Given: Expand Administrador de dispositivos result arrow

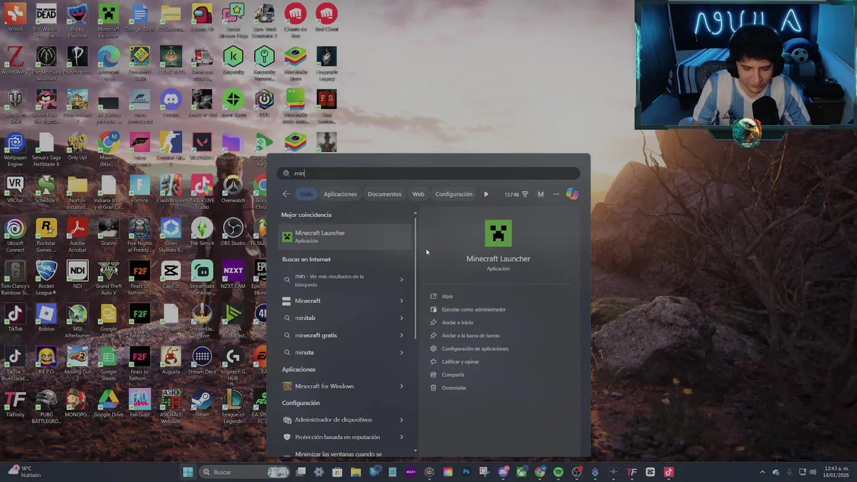Looking at the screenshot, I should pos(402,420).
